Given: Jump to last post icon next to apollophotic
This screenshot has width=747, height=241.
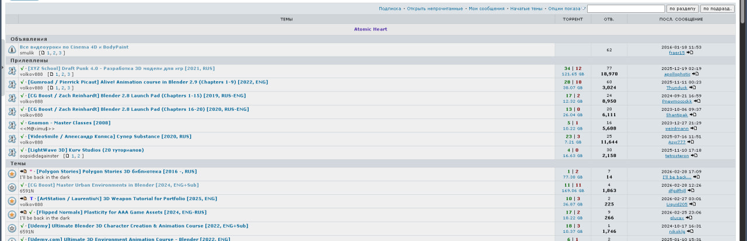Looking at the screenshot, I should (x=694, y=74).
